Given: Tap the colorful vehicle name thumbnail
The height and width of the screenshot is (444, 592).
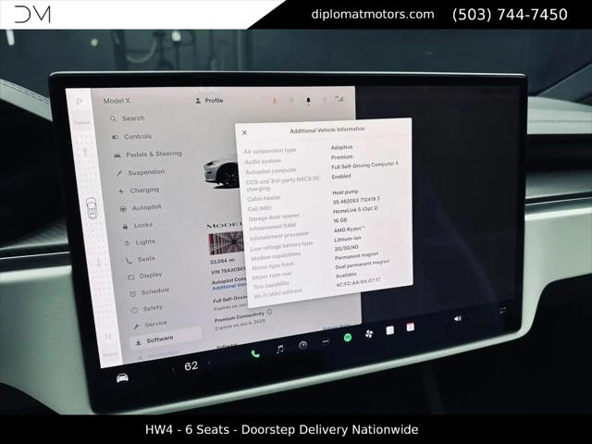Looking at the screenshot, I should [x=226, y=243].
